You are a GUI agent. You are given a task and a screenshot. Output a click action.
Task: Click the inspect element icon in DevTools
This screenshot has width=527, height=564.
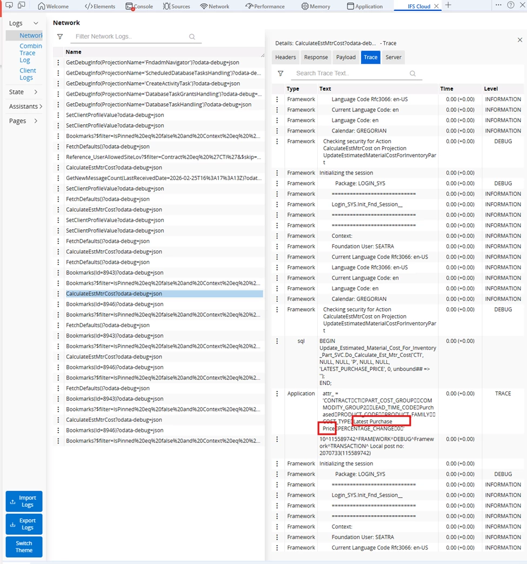(9, 5)
